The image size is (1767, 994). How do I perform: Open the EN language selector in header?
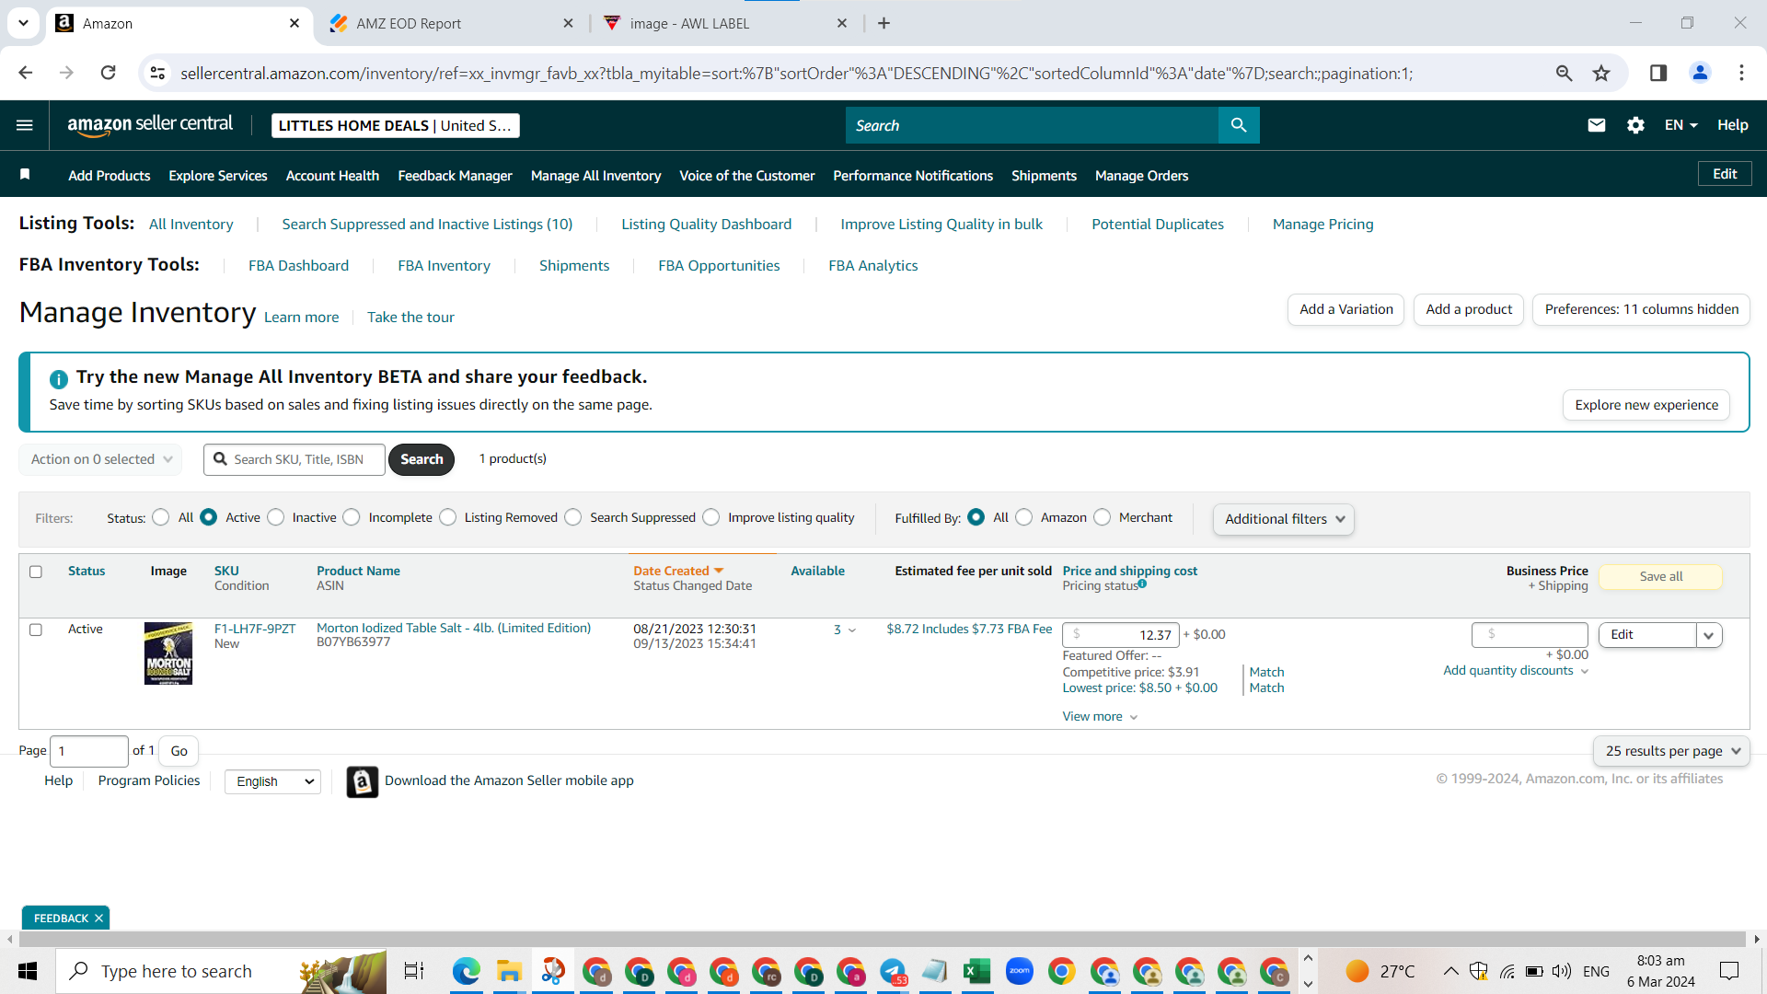click(1680, 125)
